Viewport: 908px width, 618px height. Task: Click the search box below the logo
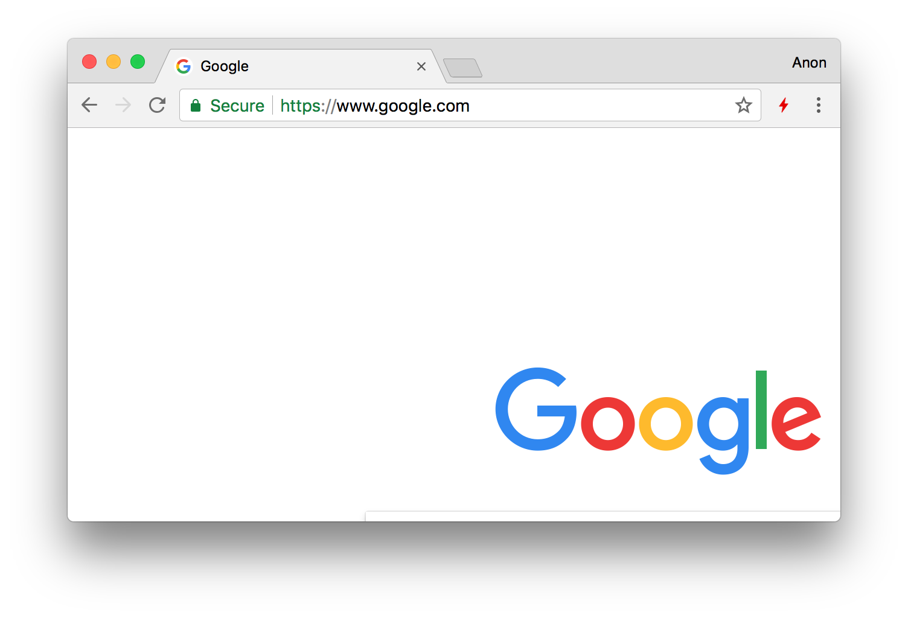pyautogui.click(x=603, y=517)
